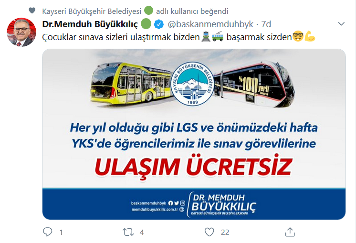Click the Instagram icon in the banner
The height and width of the screenshot is (243, 356).
tap(183, 203)
